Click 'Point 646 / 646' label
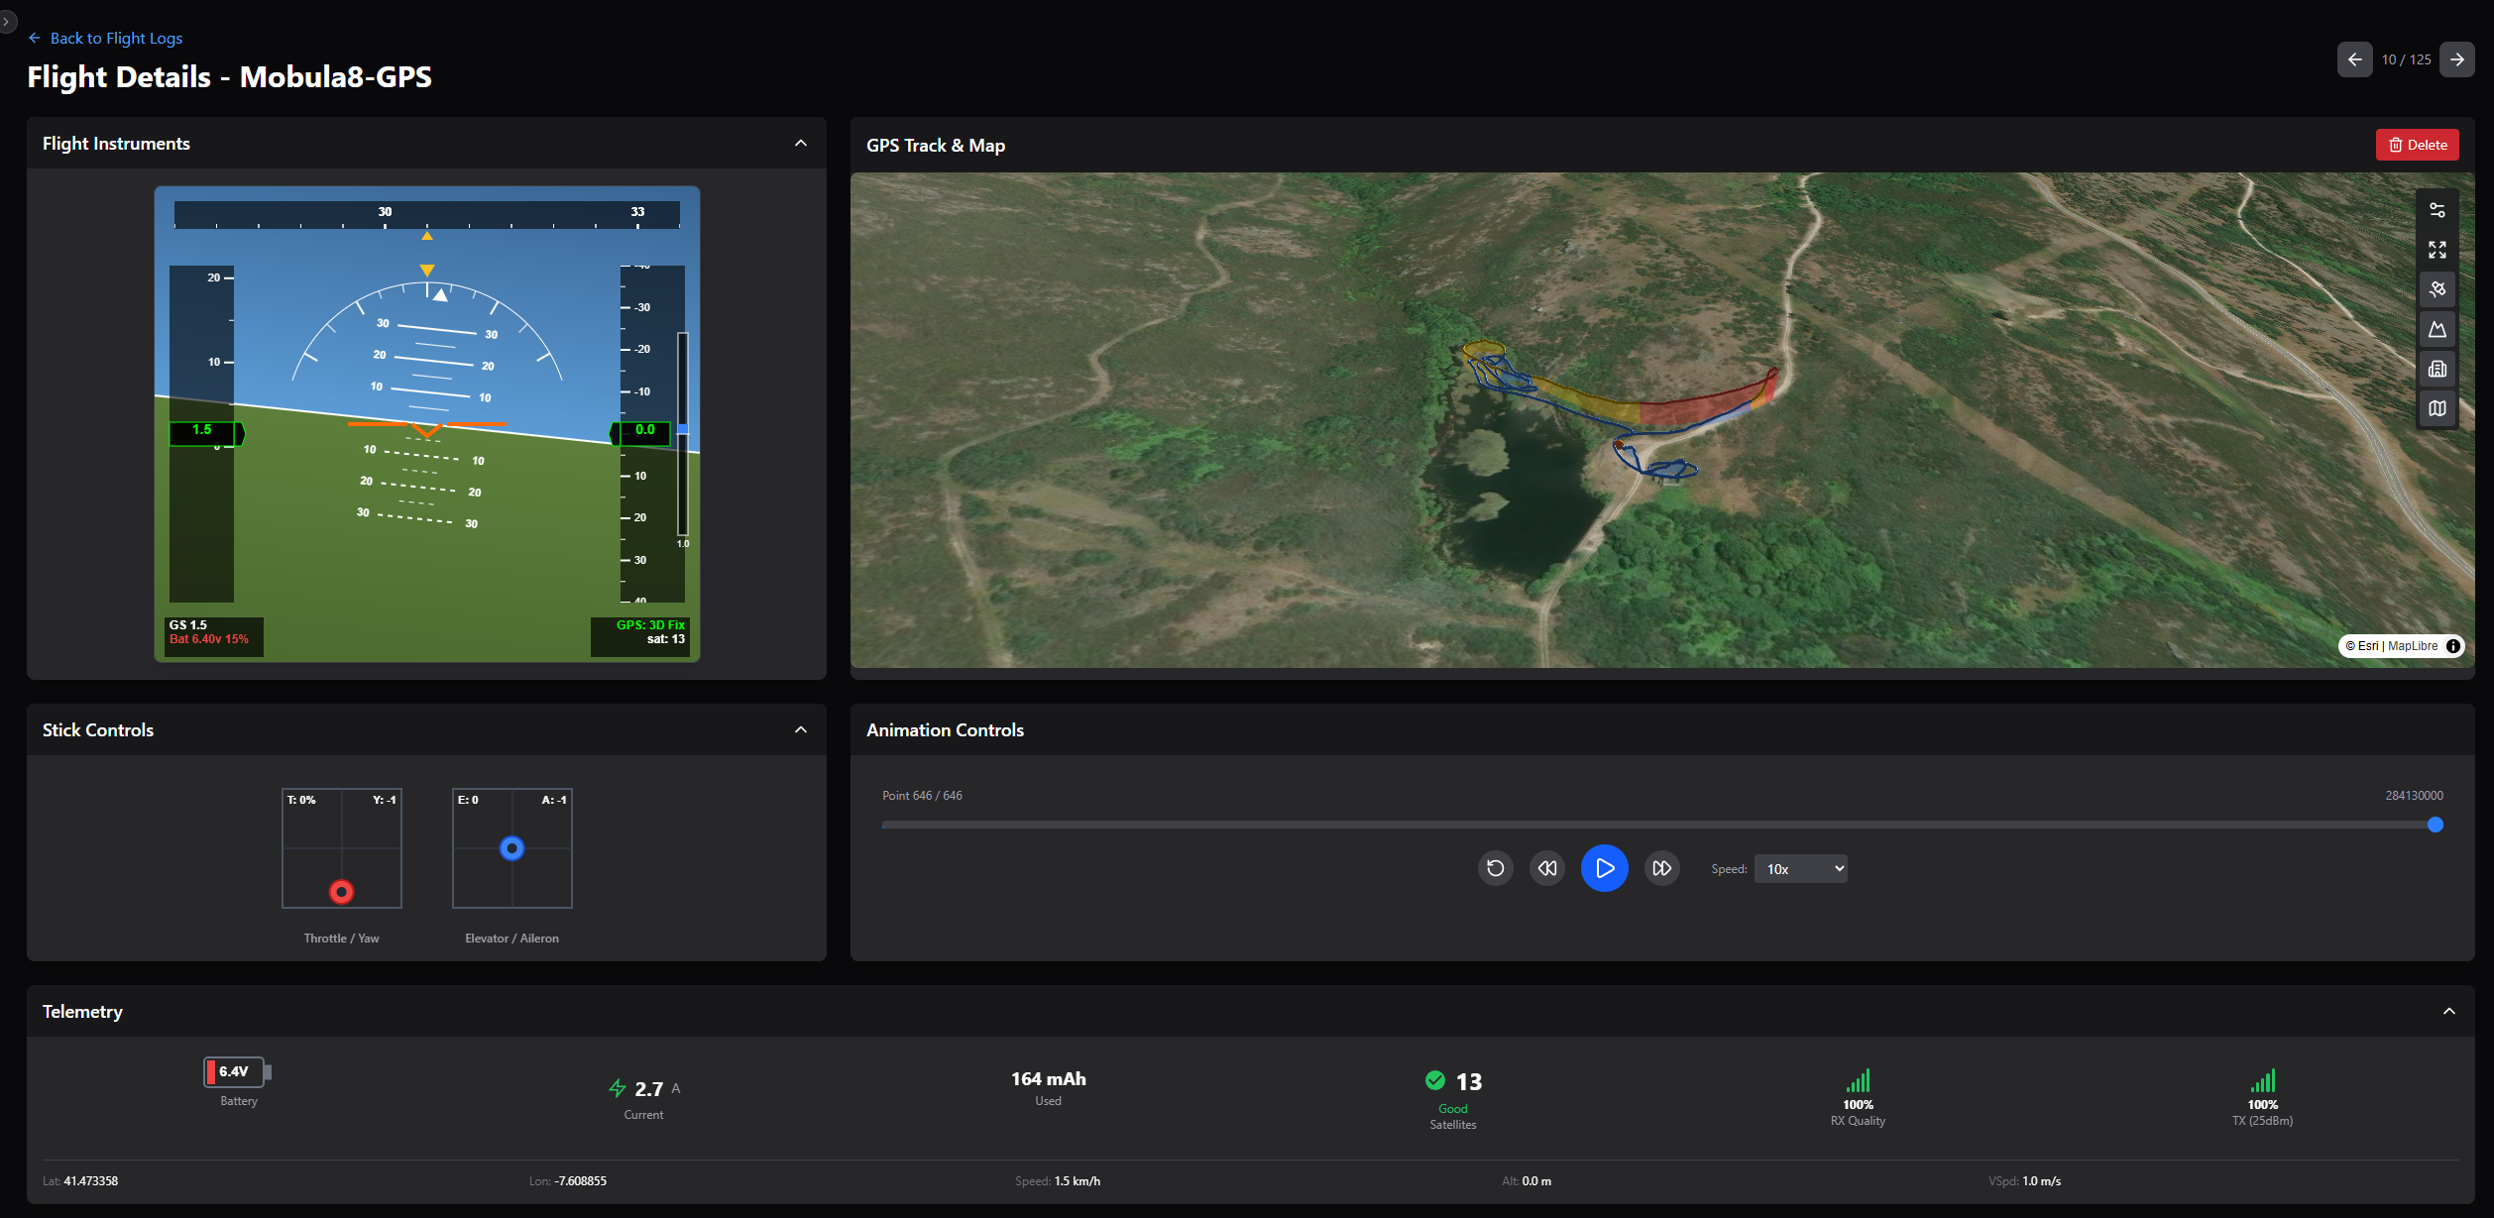 pyautogui.click(x=922, y=796)
